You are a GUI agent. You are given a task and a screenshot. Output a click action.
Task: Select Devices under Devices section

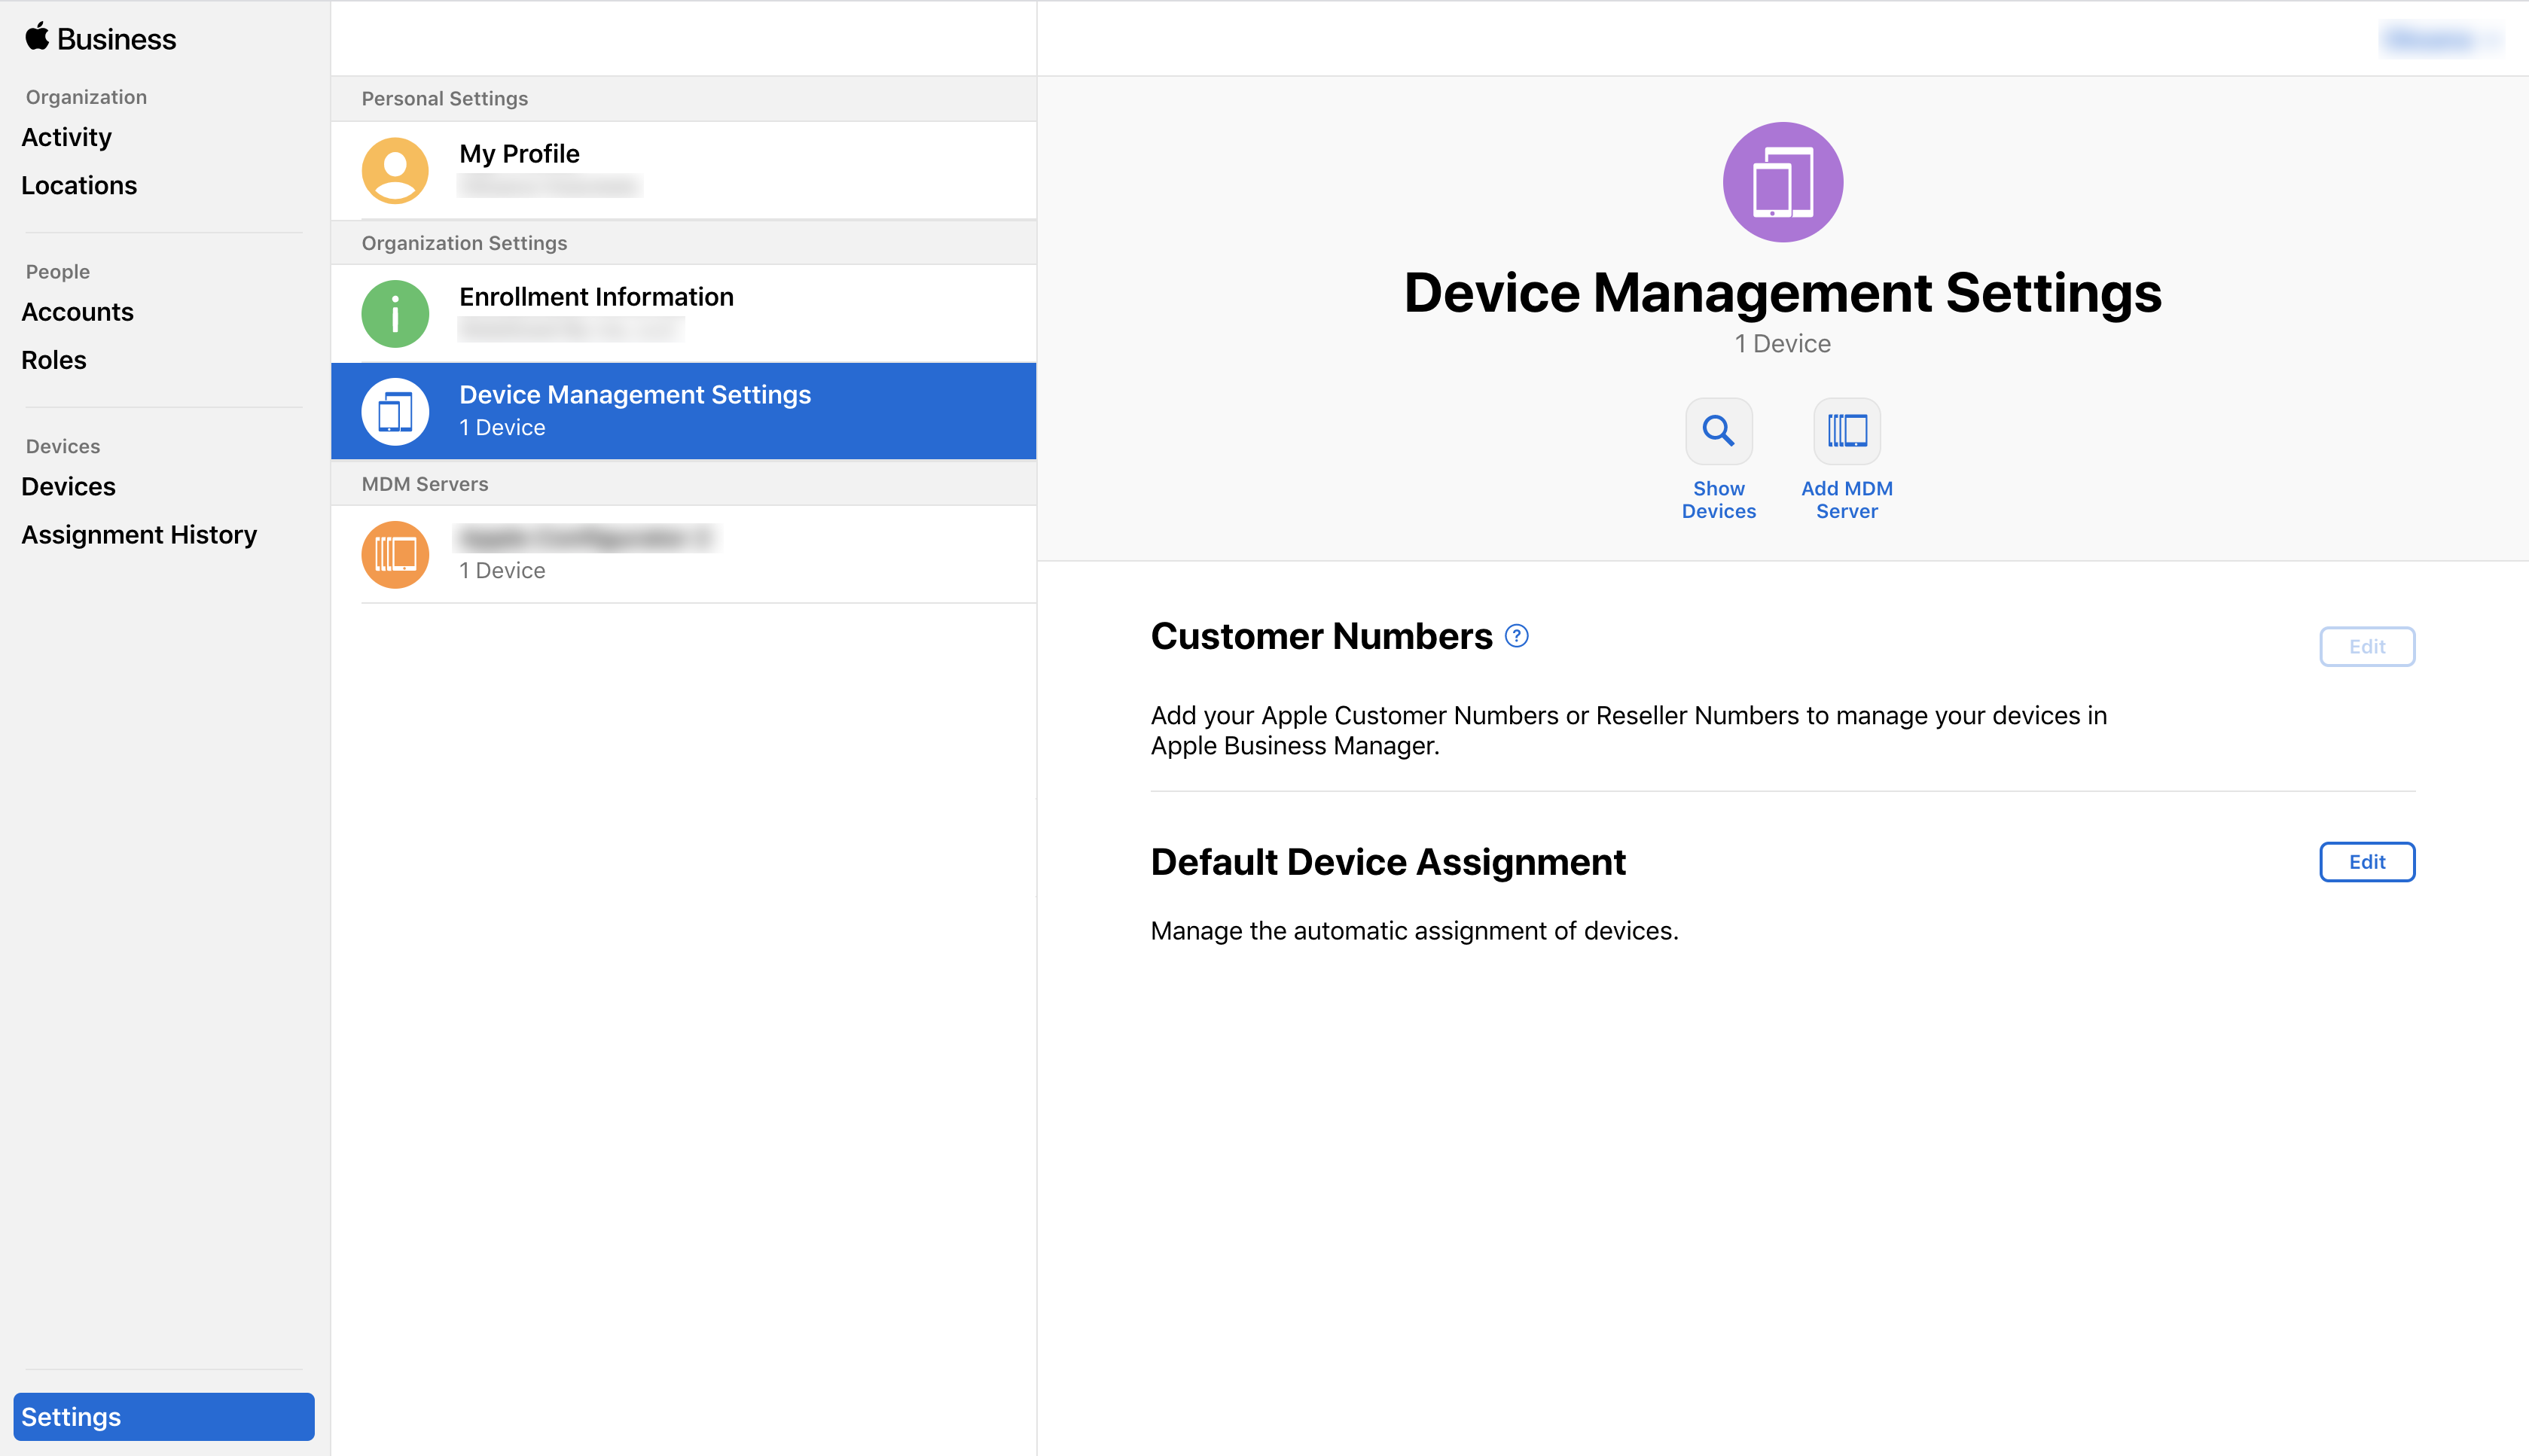point(68,484)
